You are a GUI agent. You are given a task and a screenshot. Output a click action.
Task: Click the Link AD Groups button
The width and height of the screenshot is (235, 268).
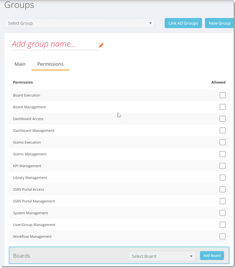pyautogui.click(x=183, y=23)
